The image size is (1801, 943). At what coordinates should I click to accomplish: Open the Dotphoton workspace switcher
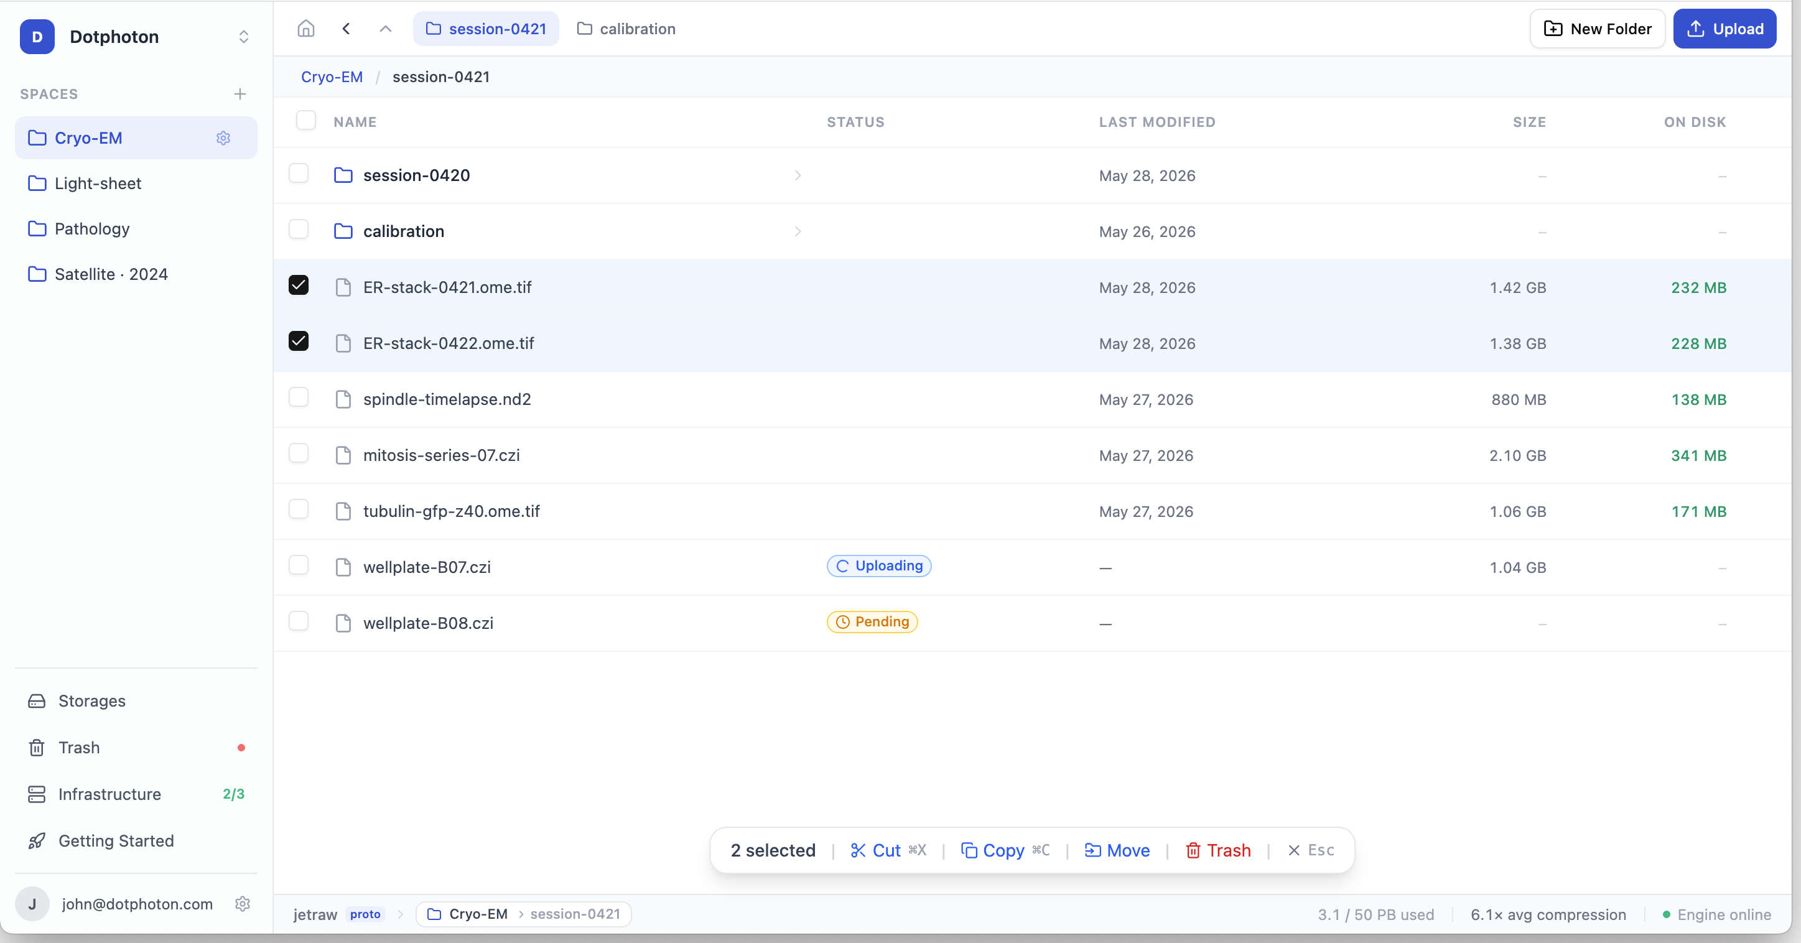point(243,37)
